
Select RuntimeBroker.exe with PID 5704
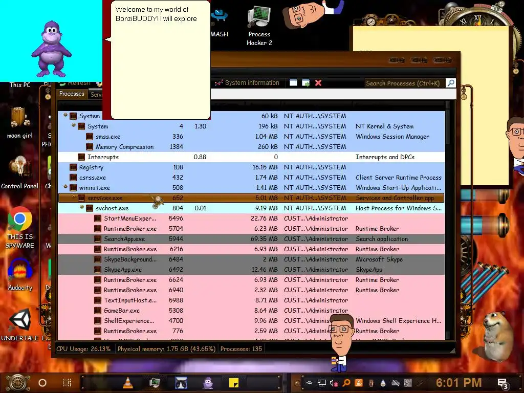[x=251, y=229]
